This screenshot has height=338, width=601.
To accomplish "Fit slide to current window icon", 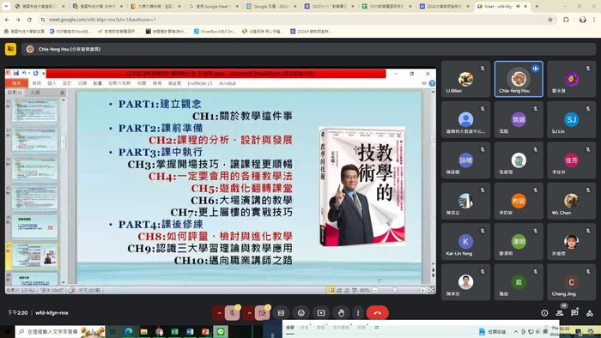I will (431, 291).
